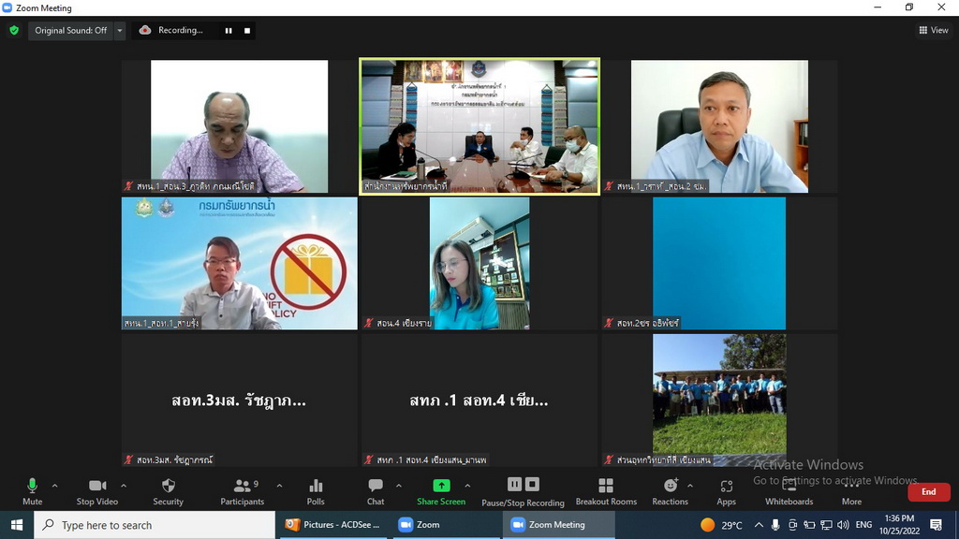Open Whiteboards
959x539 pixels.
click(x=789, y=491)
